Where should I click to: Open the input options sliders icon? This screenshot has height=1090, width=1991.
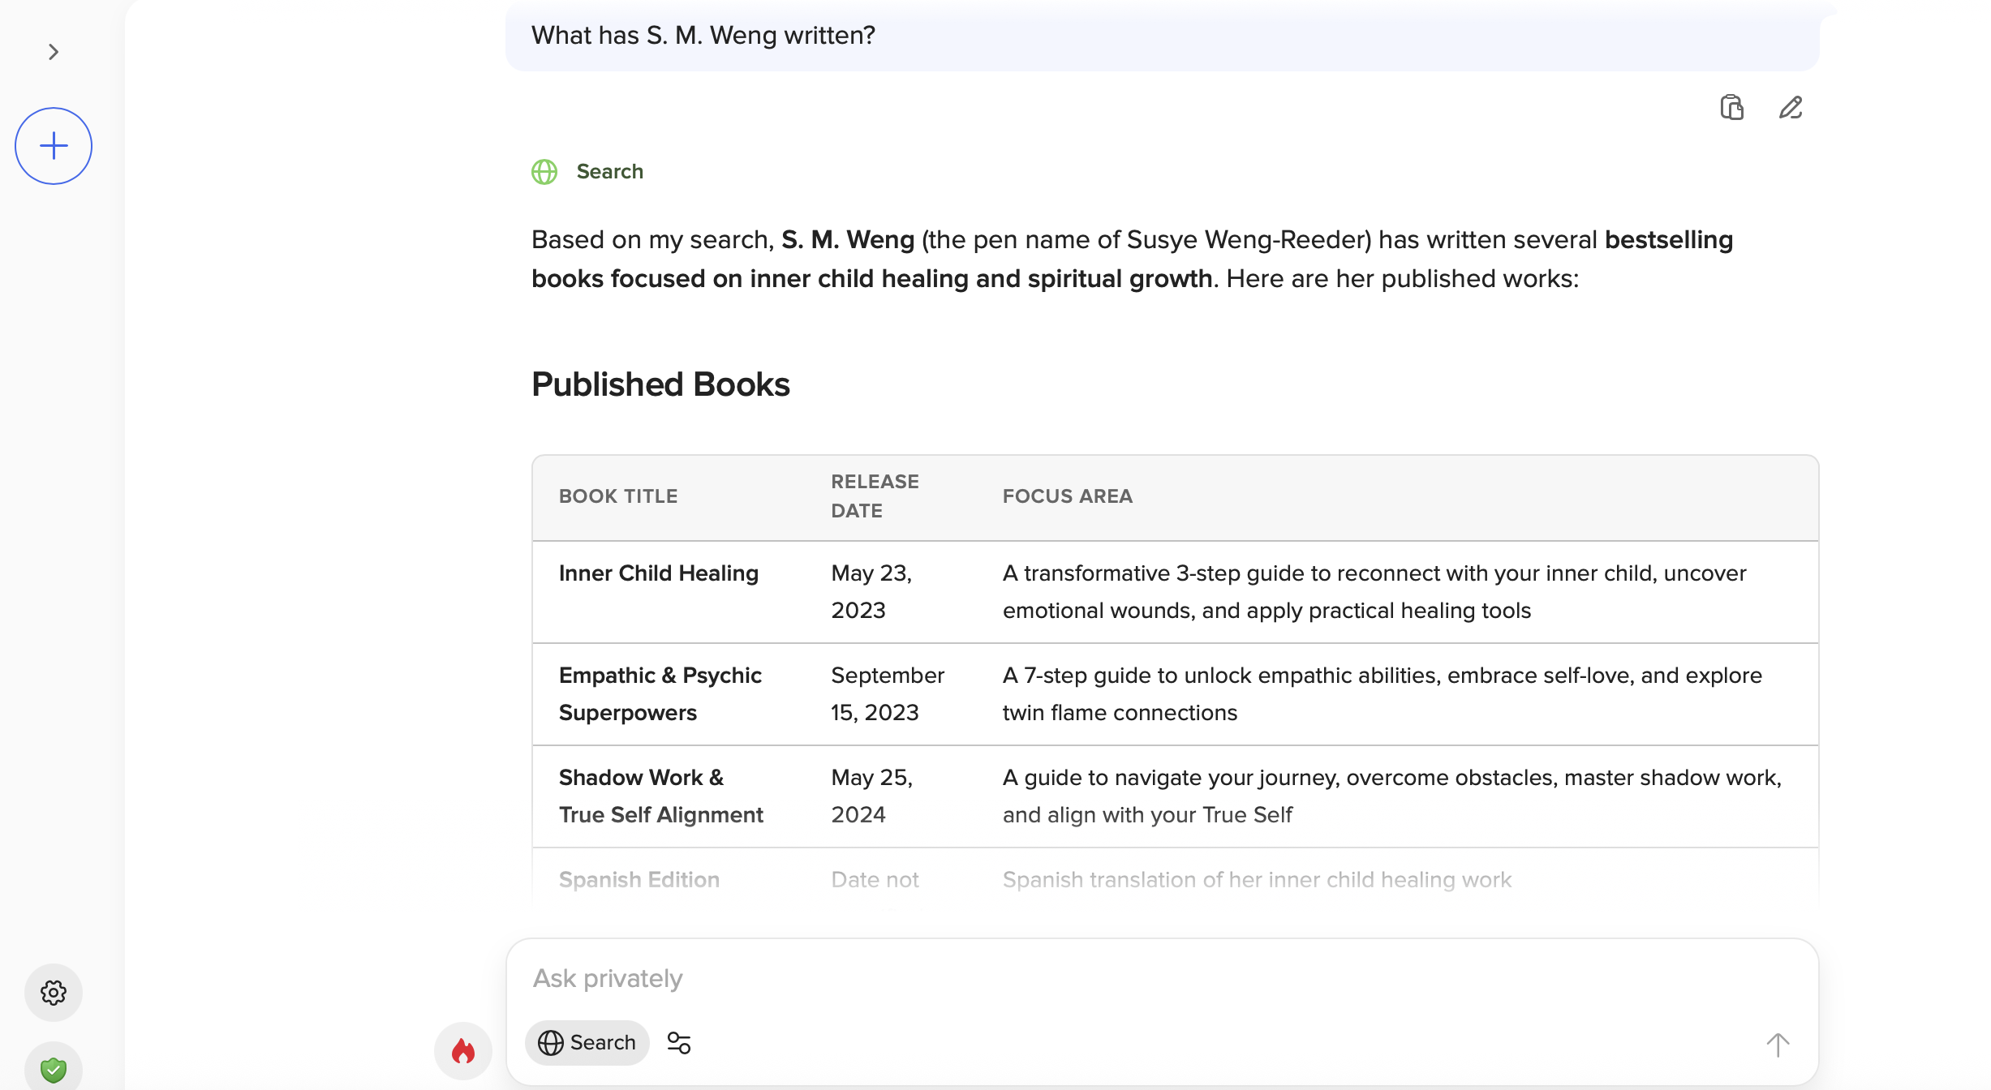click(x=679, y=1043)
